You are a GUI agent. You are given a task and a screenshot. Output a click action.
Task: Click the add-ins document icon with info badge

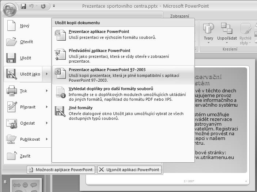click(61, 92)
